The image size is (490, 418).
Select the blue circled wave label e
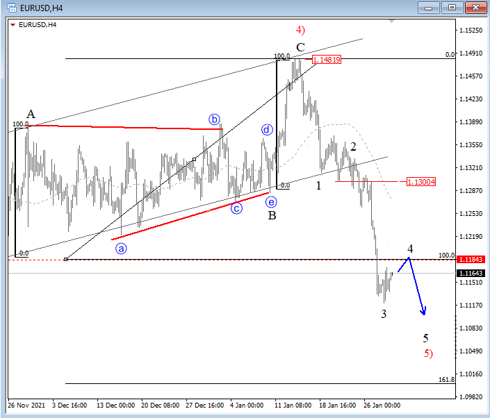(x=271, y=202)
